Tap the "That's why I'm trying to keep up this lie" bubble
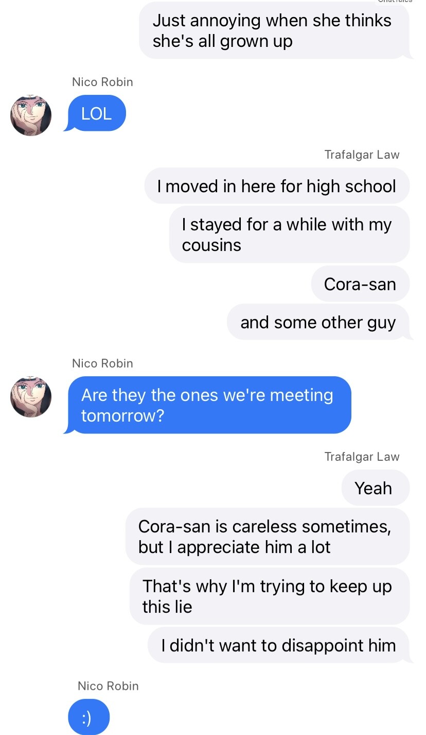426x735 pixels. coord(269,596)
